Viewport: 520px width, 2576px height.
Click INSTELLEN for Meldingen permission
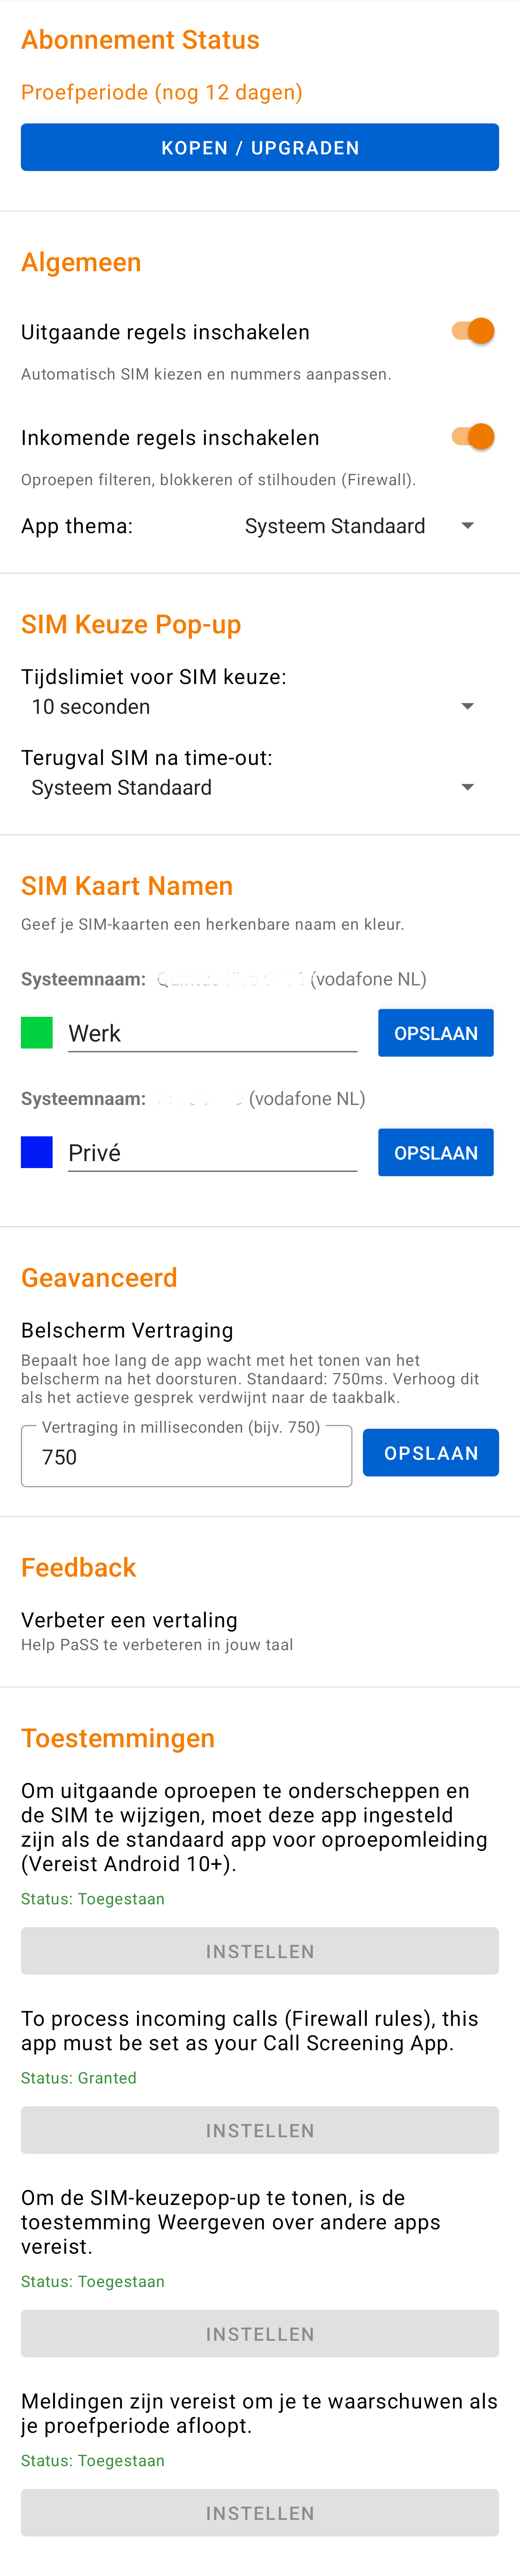(259, 2512)
